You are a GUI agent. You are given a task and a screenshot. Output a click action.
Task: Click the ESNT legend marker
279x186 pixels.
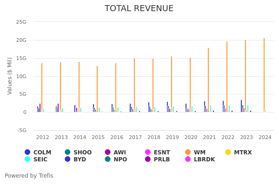[158, 153]
